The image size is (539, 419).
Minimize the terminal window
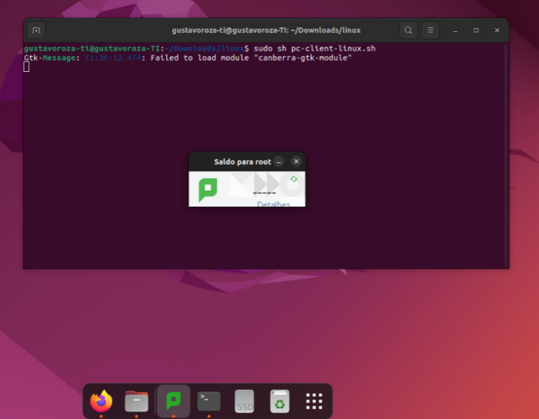pyautogui.click(x=455, y=30)
